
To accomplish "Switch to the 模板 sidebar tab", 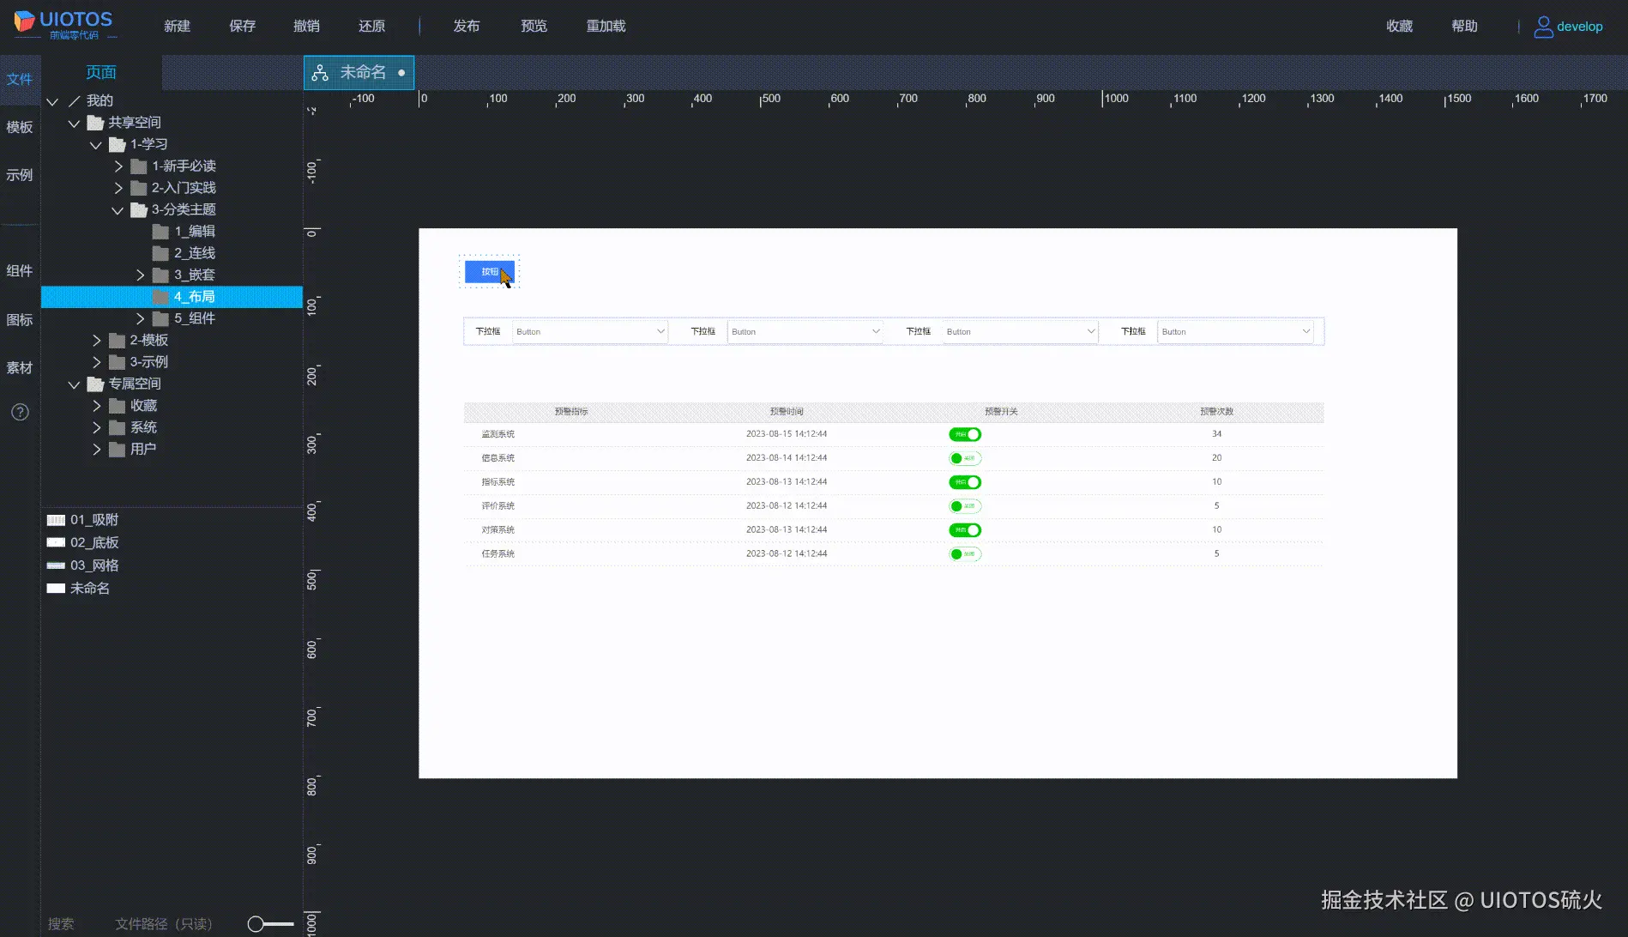I will (20, 128).
